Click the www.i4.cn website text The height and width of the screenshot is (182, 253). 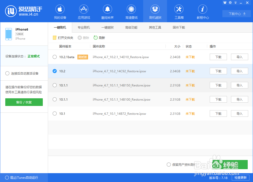tap(28, 14)
